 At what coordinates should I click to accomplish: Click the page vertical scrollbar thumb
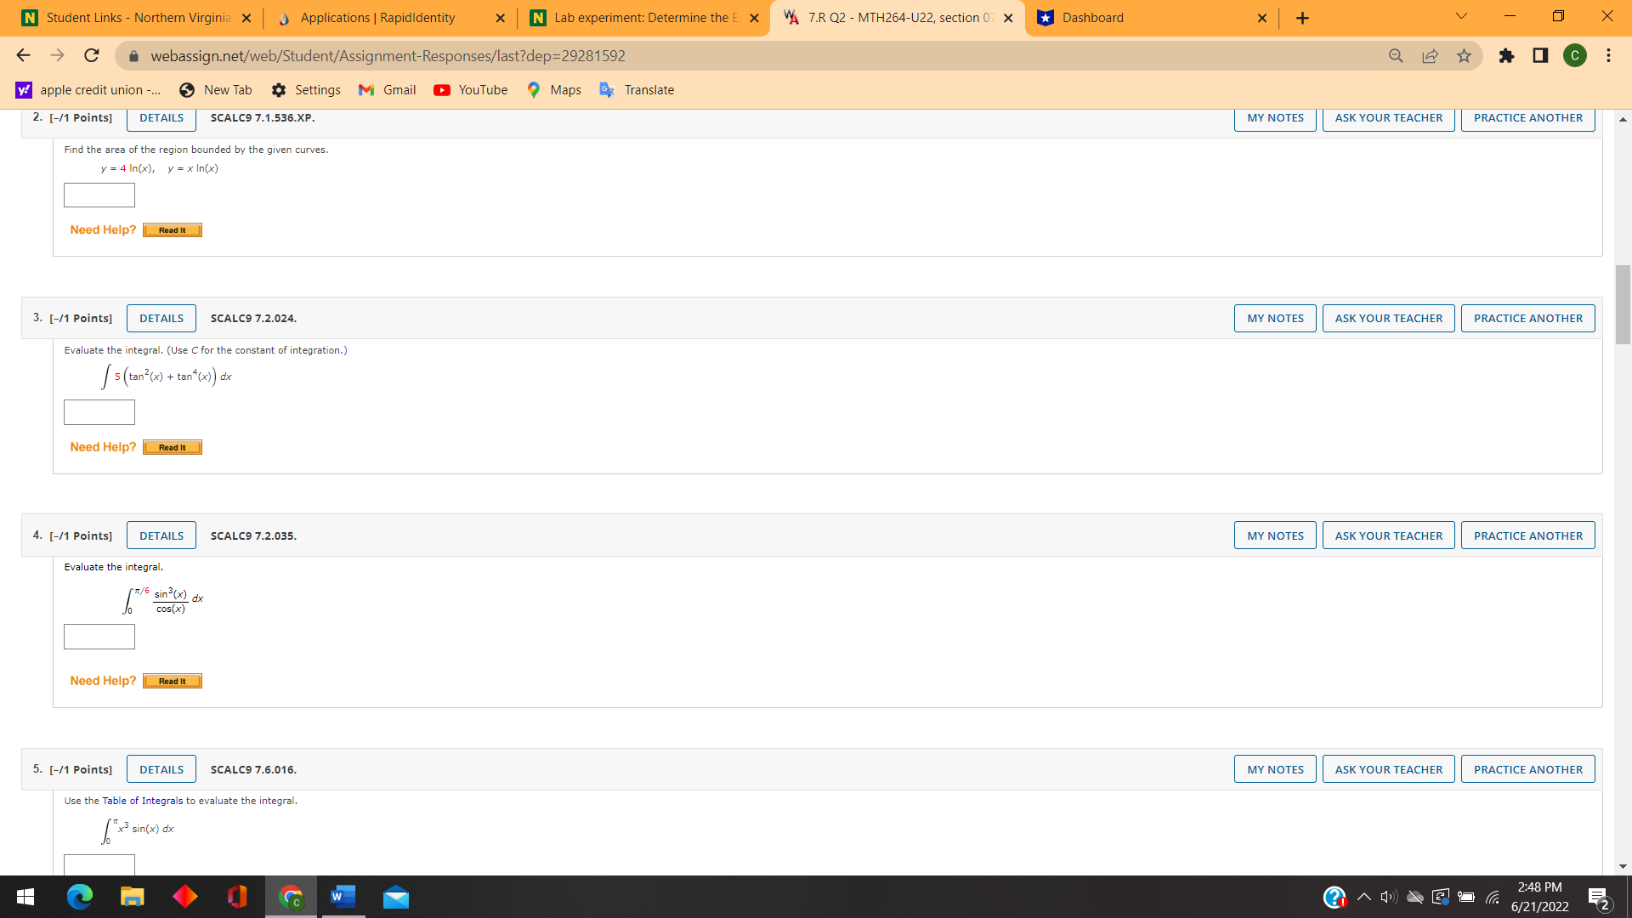coord(1623,303)
